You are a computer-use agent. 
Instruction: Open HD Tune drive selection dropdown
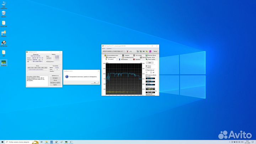coord(114,52)
